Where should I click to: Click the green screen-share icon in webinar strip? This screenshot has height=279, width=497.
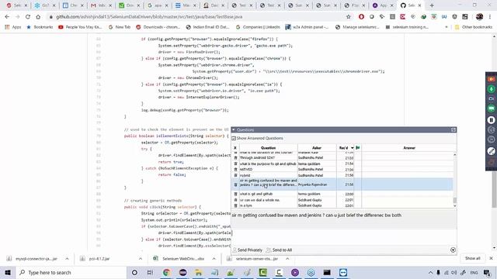[x=491, y=108]
